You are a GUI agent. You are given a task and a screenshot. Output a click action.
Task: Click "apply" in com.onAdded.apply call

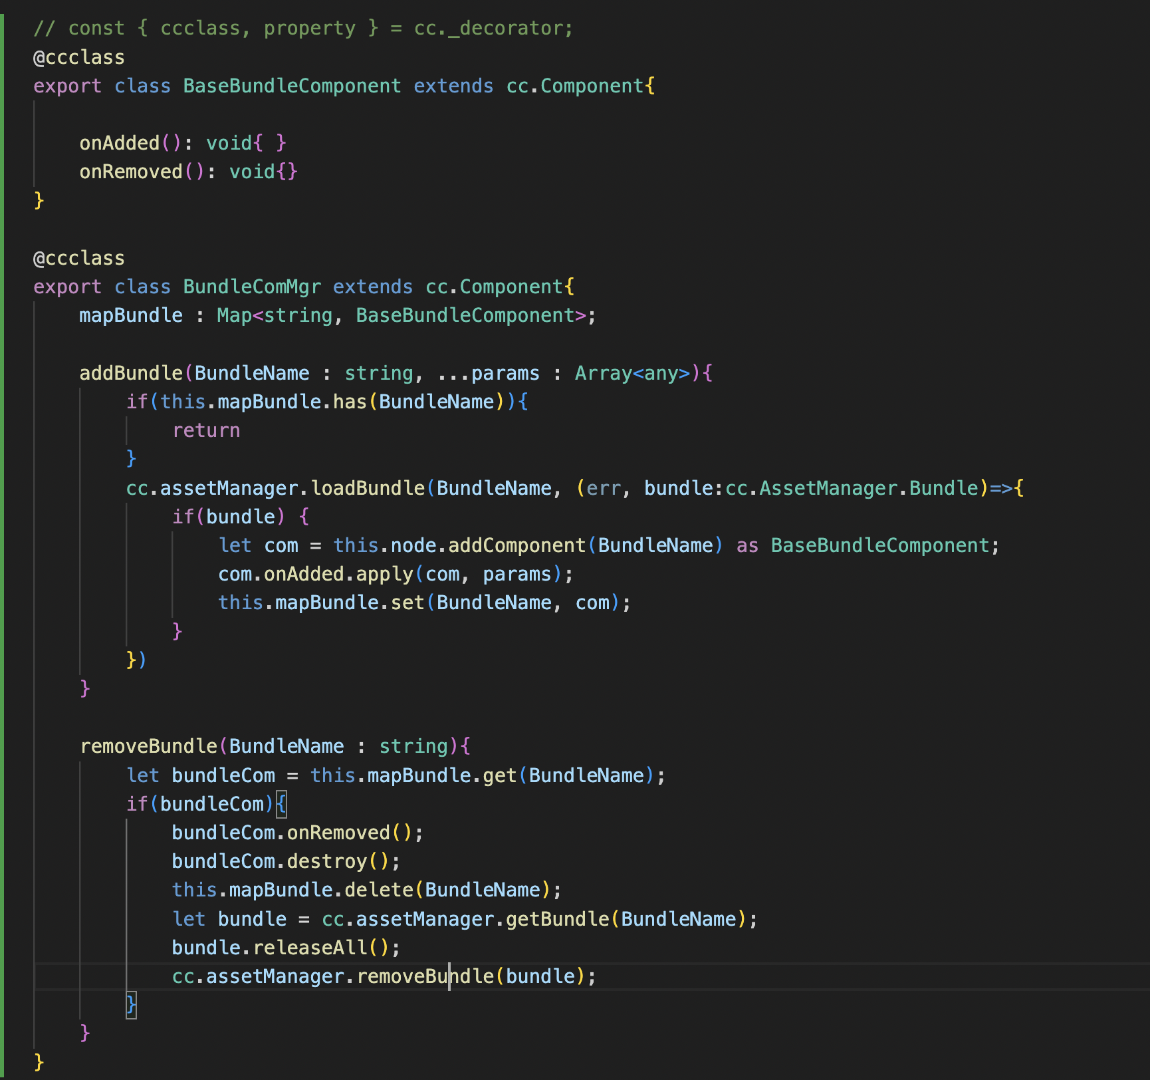[x=385, y=574]
